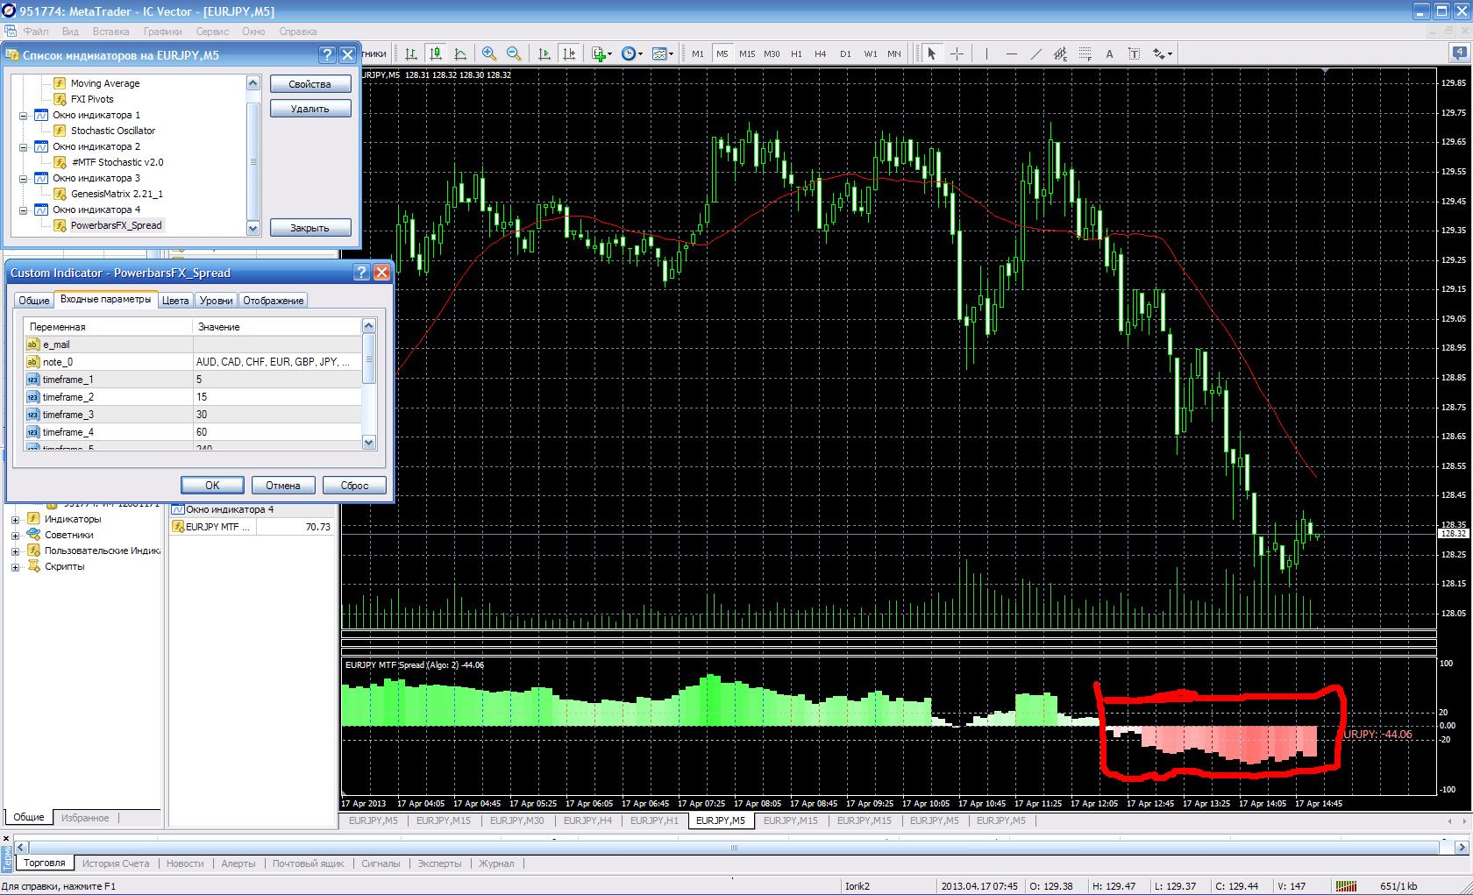Select the crosshair tool
The image size is (1473, 895).
[x=957, y=53]
